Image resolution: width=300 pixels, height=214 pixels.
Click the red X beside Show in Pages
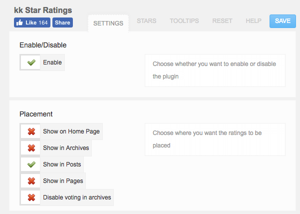point(31,180)
